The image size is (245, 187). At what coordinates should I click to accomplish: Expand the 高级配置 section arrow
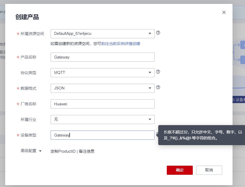[x=40, y=151]
